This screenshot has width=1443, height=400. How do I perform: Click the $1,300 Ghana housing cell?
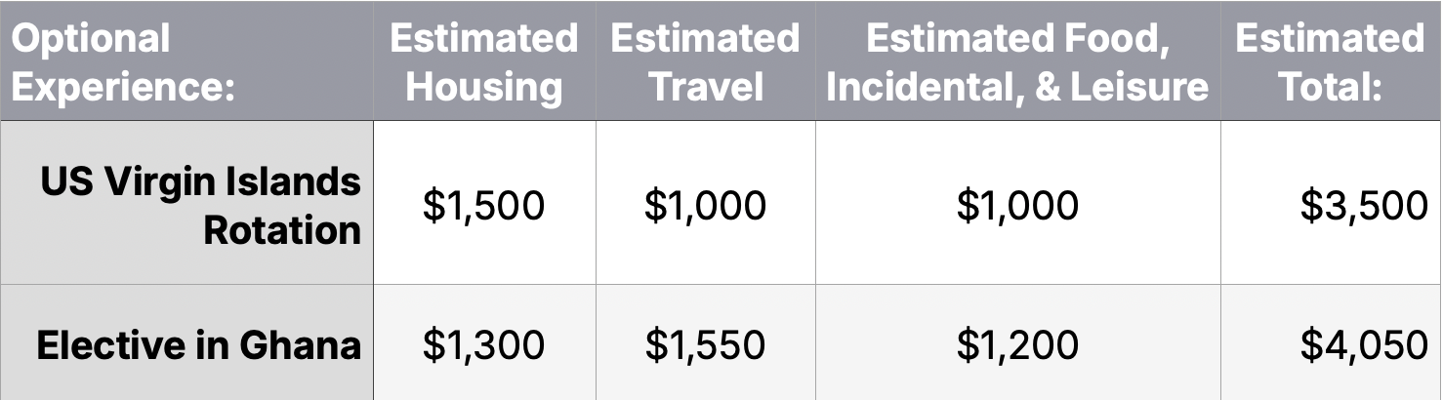click(484, 342)
